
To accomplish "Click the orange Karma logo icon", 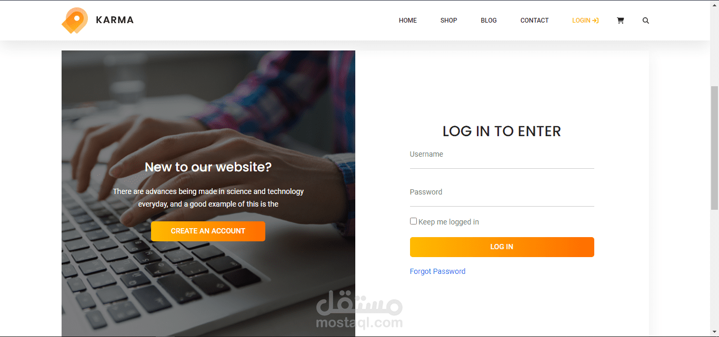I will tap(75, 21).
